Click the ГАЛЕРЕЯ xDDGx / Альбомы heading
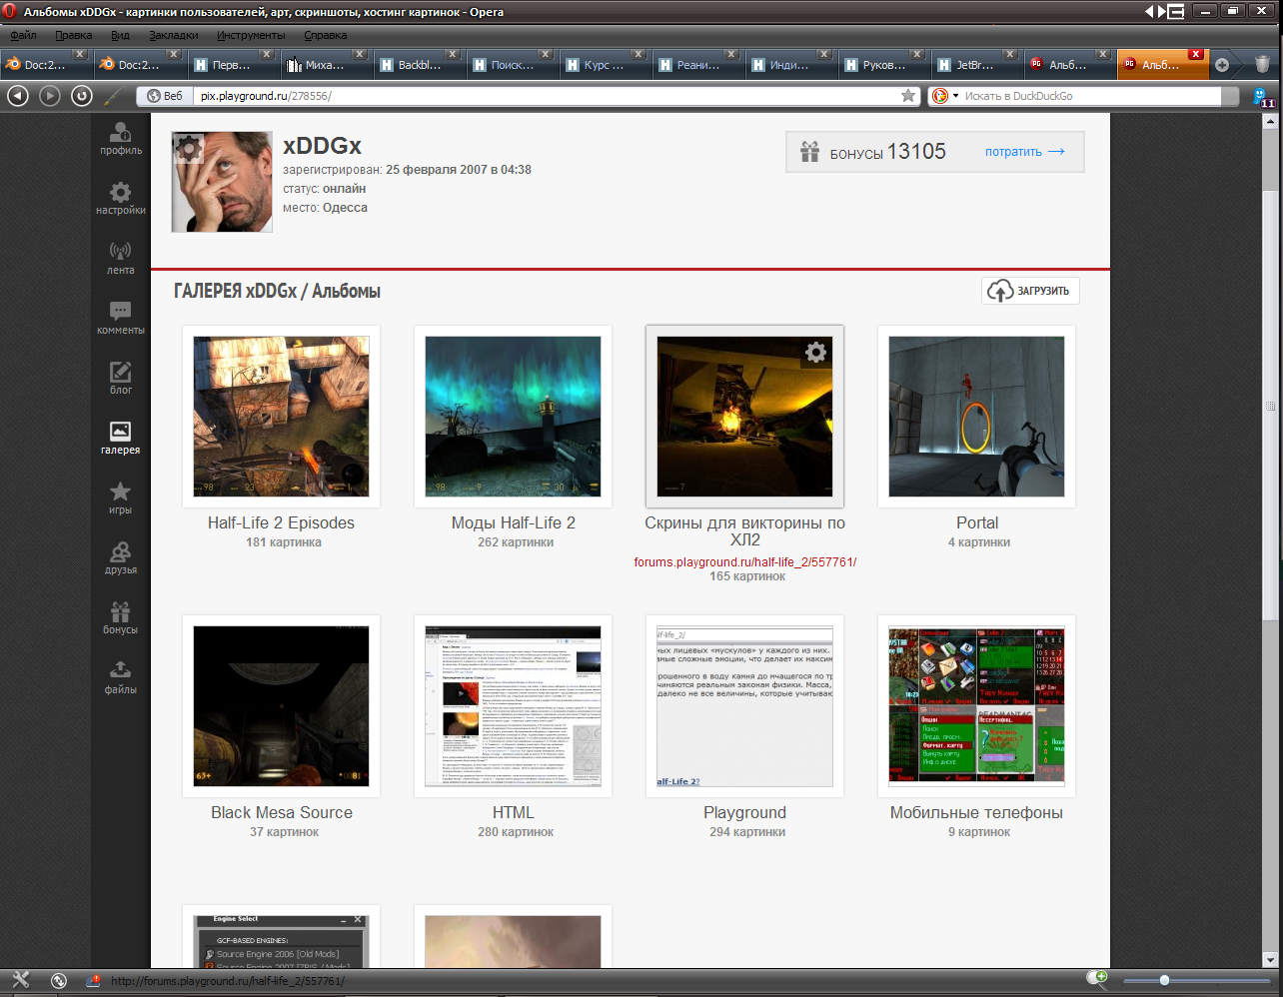 point(277,291)
